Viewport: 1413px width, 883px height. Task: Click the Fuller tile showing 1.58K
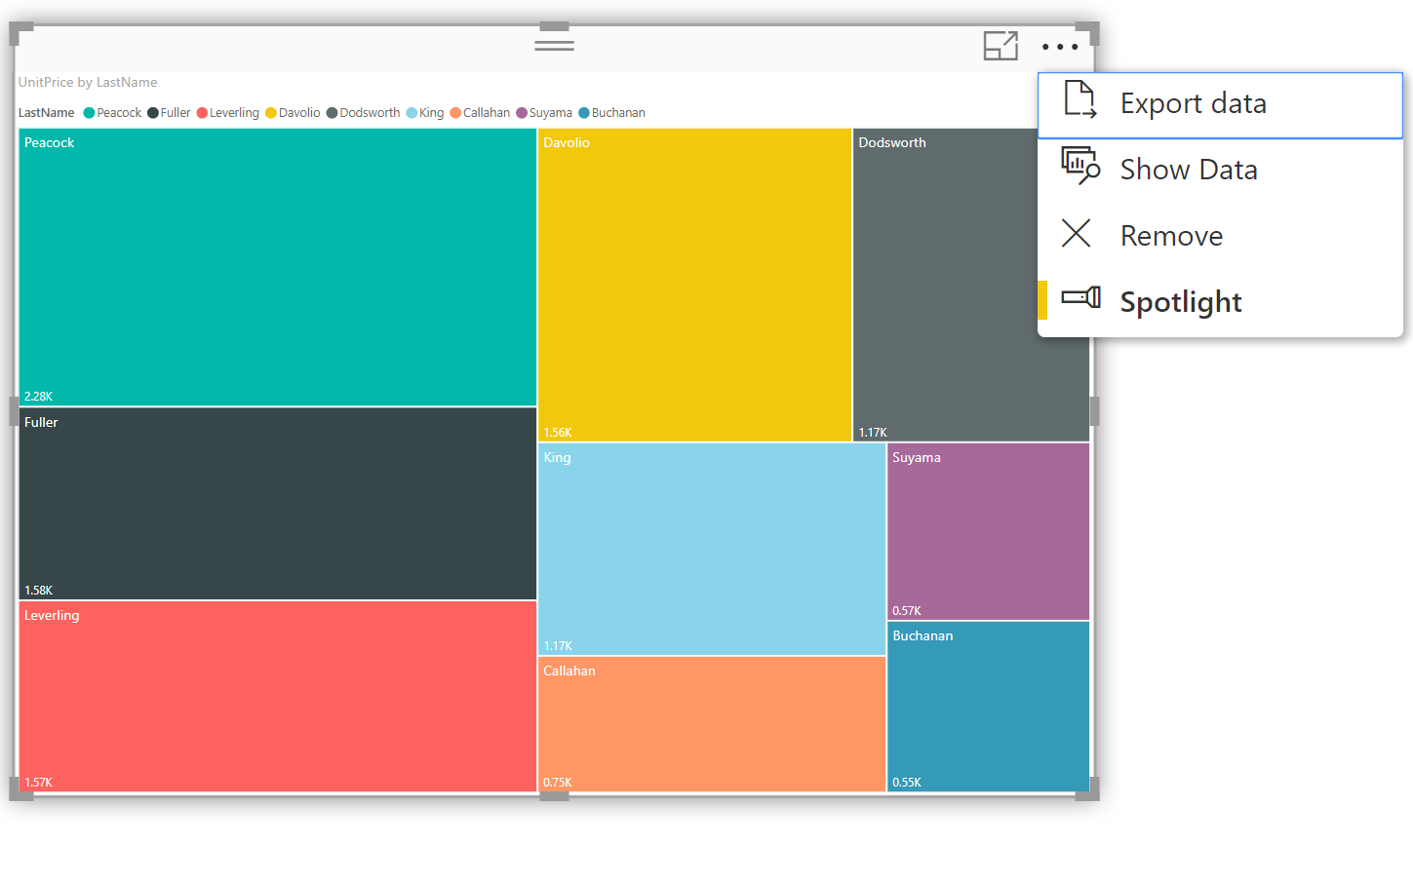(278, 502)
